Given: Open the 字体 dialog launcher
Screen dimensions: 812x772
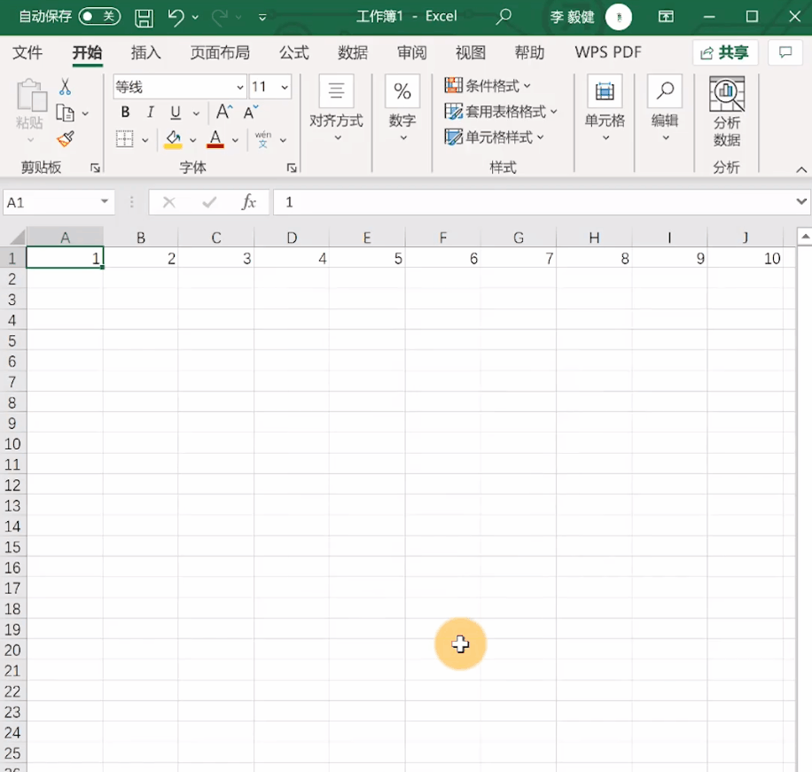Looking at the screenshot, I should click(x=292, y=168).
